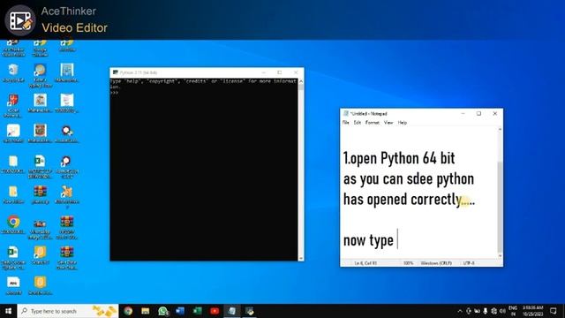Click Notepad's scrollbar down arrow
This screenshot has width=565, height=318.
500,256
